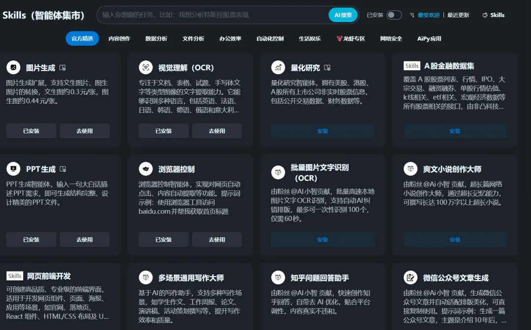Viewport: 531px width, 330px height.
Task: Click the AI搜索 button
Action: click(x=343, y=15)
